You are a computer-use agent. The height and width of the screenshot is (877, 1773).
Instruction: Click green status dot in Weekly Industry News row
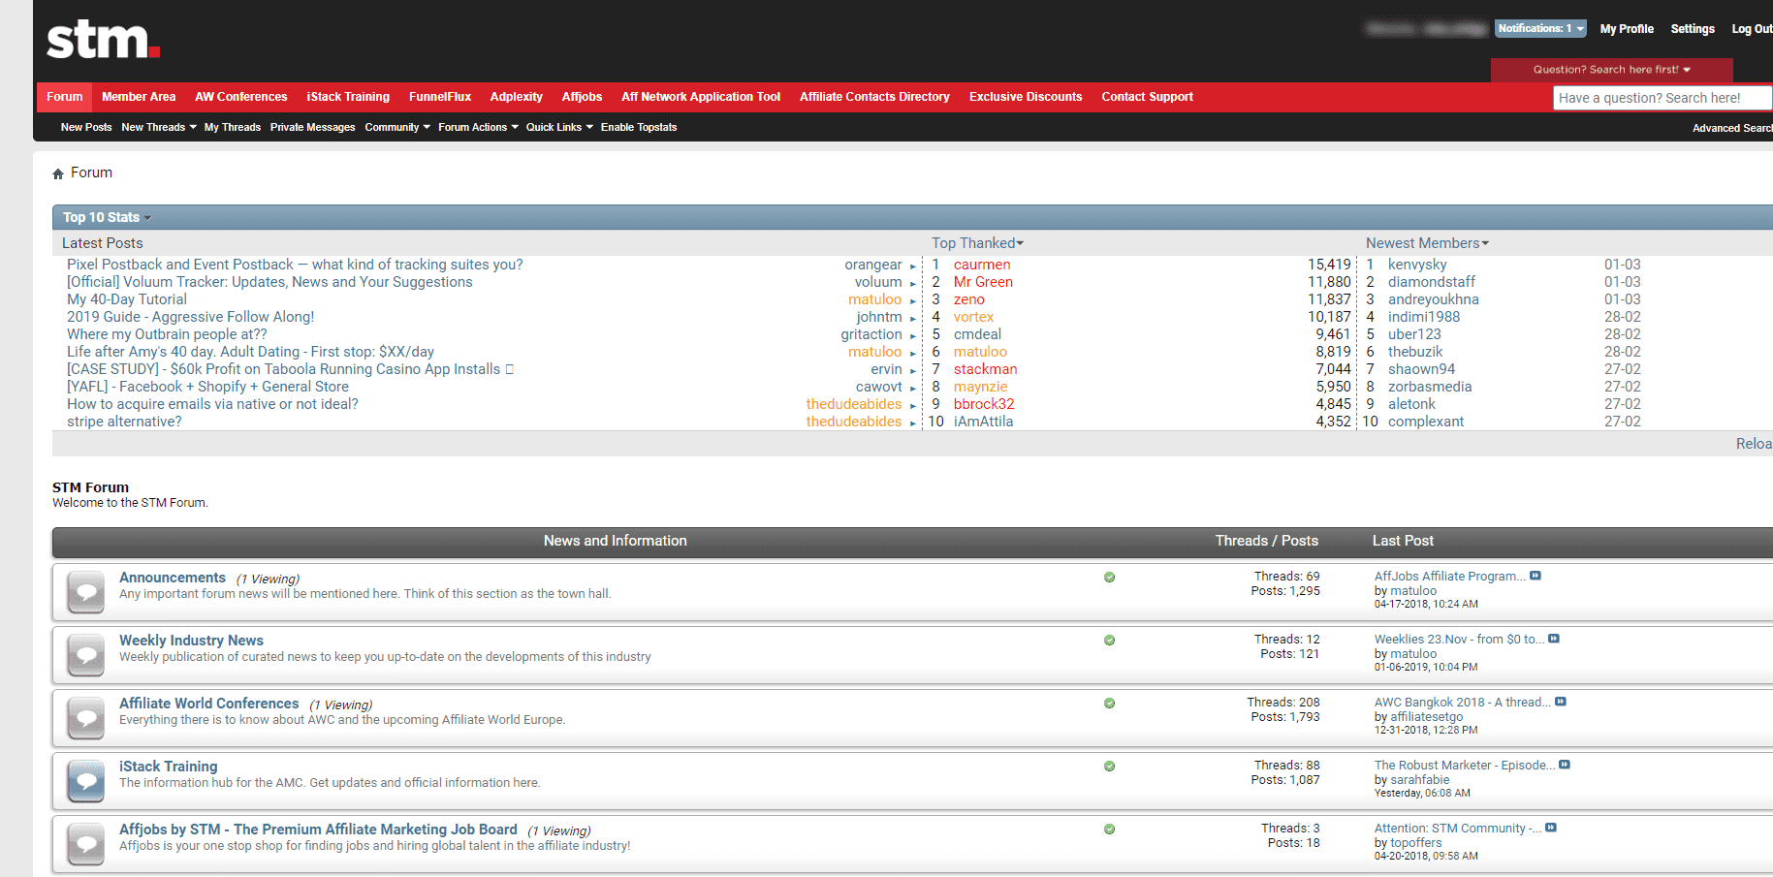[1109, 641]
